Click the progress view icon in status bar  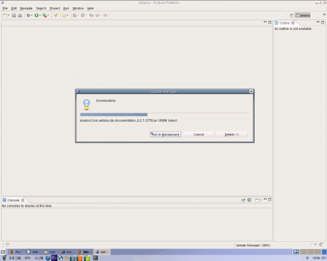pos(322,245)
